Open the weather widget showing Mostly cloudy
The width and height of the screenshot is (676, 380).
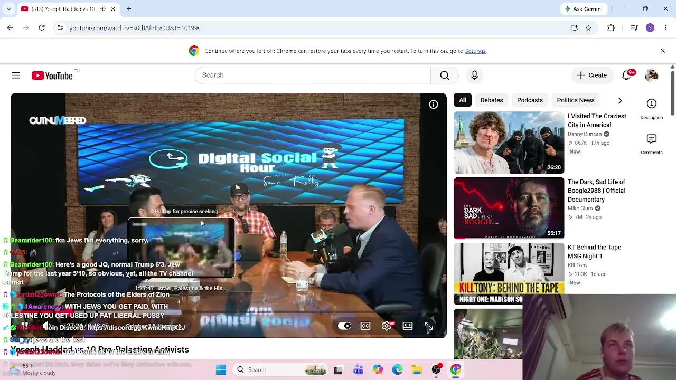[33, 369]
